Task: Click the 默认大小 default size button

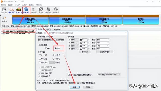Action: 85,52
